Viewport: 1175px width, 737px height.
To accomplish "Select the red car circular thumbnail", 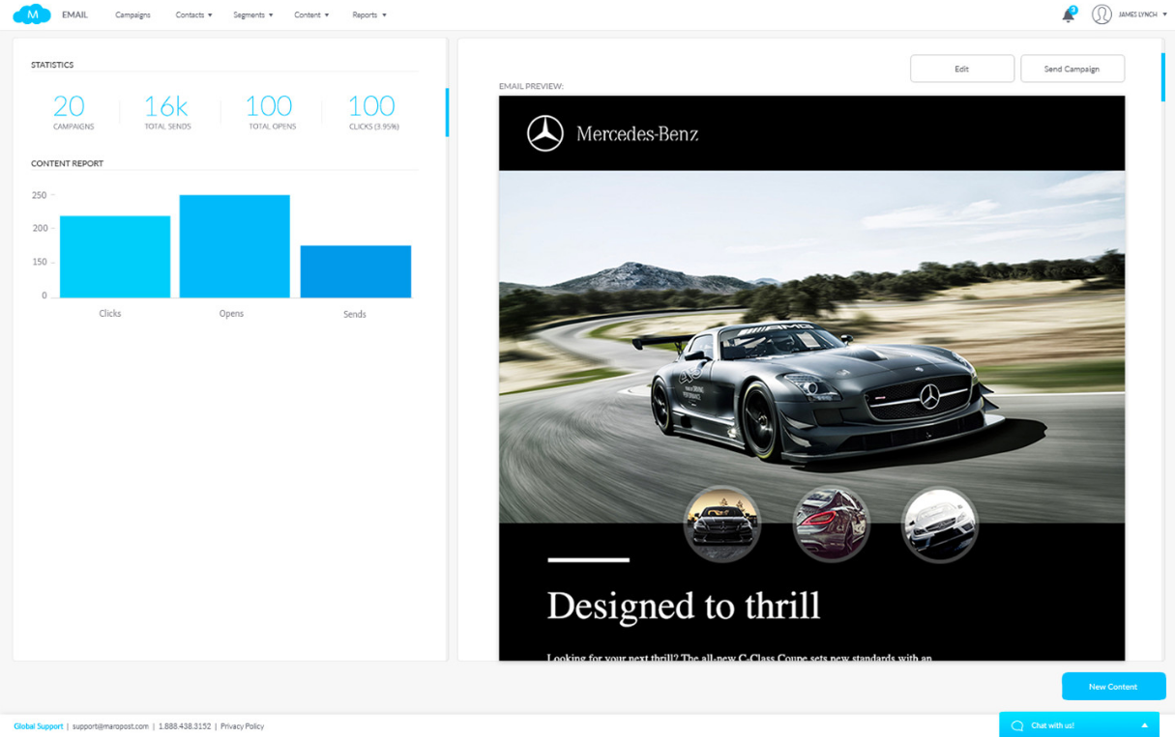I will [831, 524].
